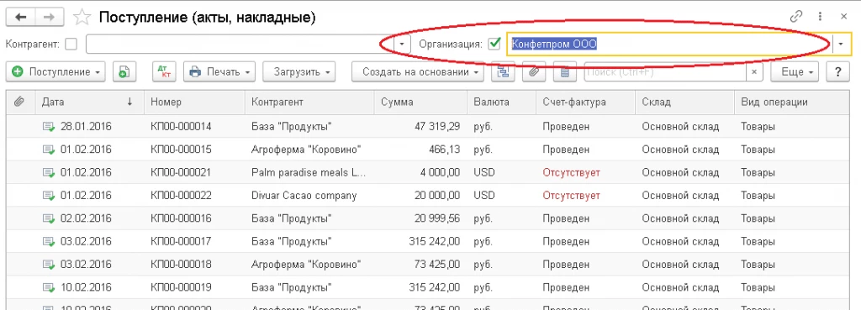Click Проведен in the КП00-000017 row
Viewport: 861px width, 310px height.
566,241
